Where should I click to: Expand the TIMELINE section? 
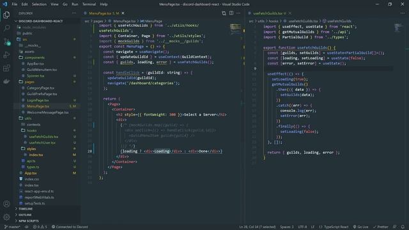pyautogui.click(x=26, y=209)
